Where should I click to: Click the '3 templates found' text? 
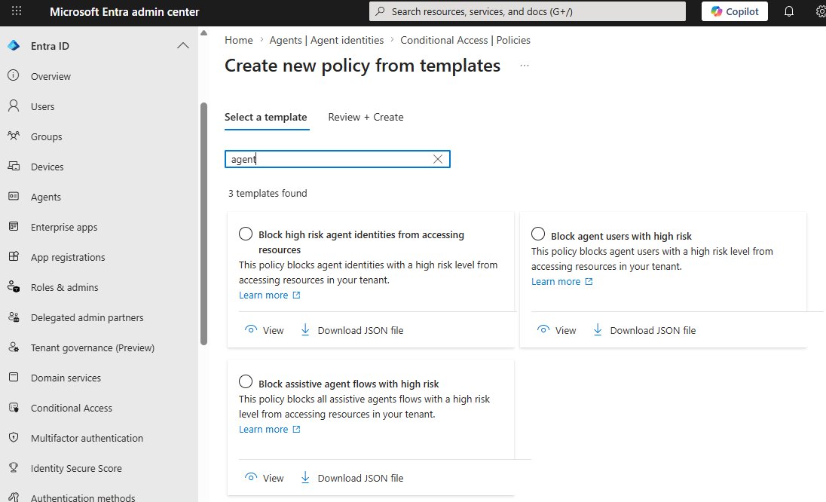coord(268,193)
